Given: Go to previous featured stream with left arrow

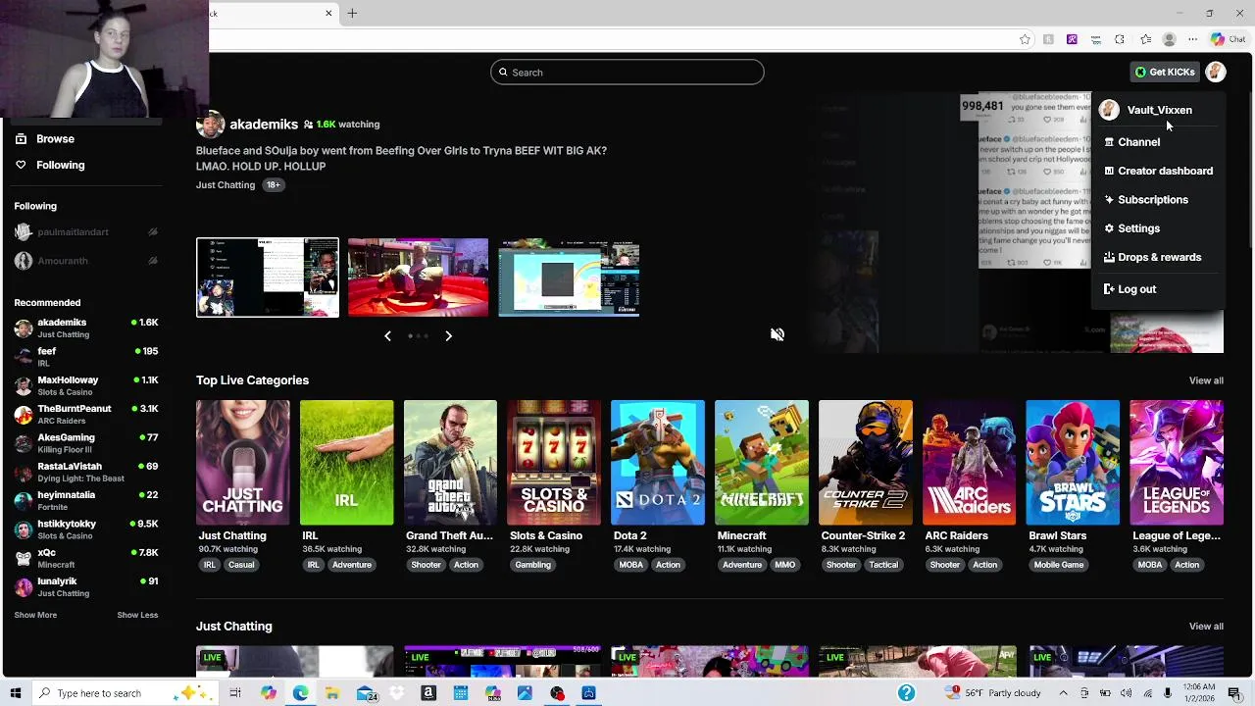Looking at the screenshot, I should (387, 336).
